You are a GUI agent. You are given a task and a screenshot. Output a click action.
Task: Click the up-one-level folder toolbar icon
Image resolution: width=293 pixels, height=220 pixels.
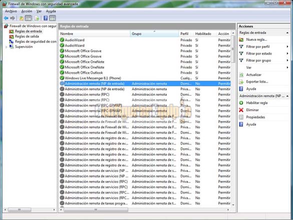[x=22, y=18]
